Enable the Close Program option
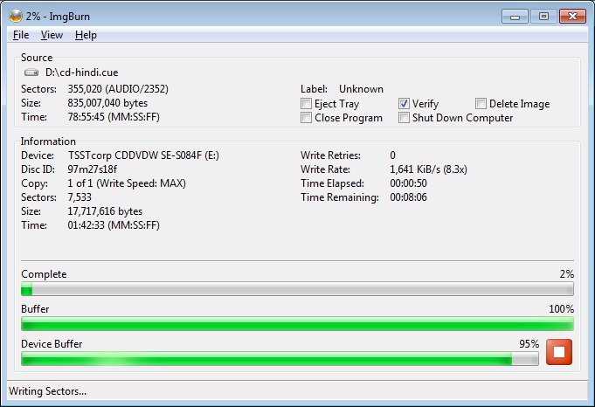This screenshot has height=407, width=595. [306, 118]
